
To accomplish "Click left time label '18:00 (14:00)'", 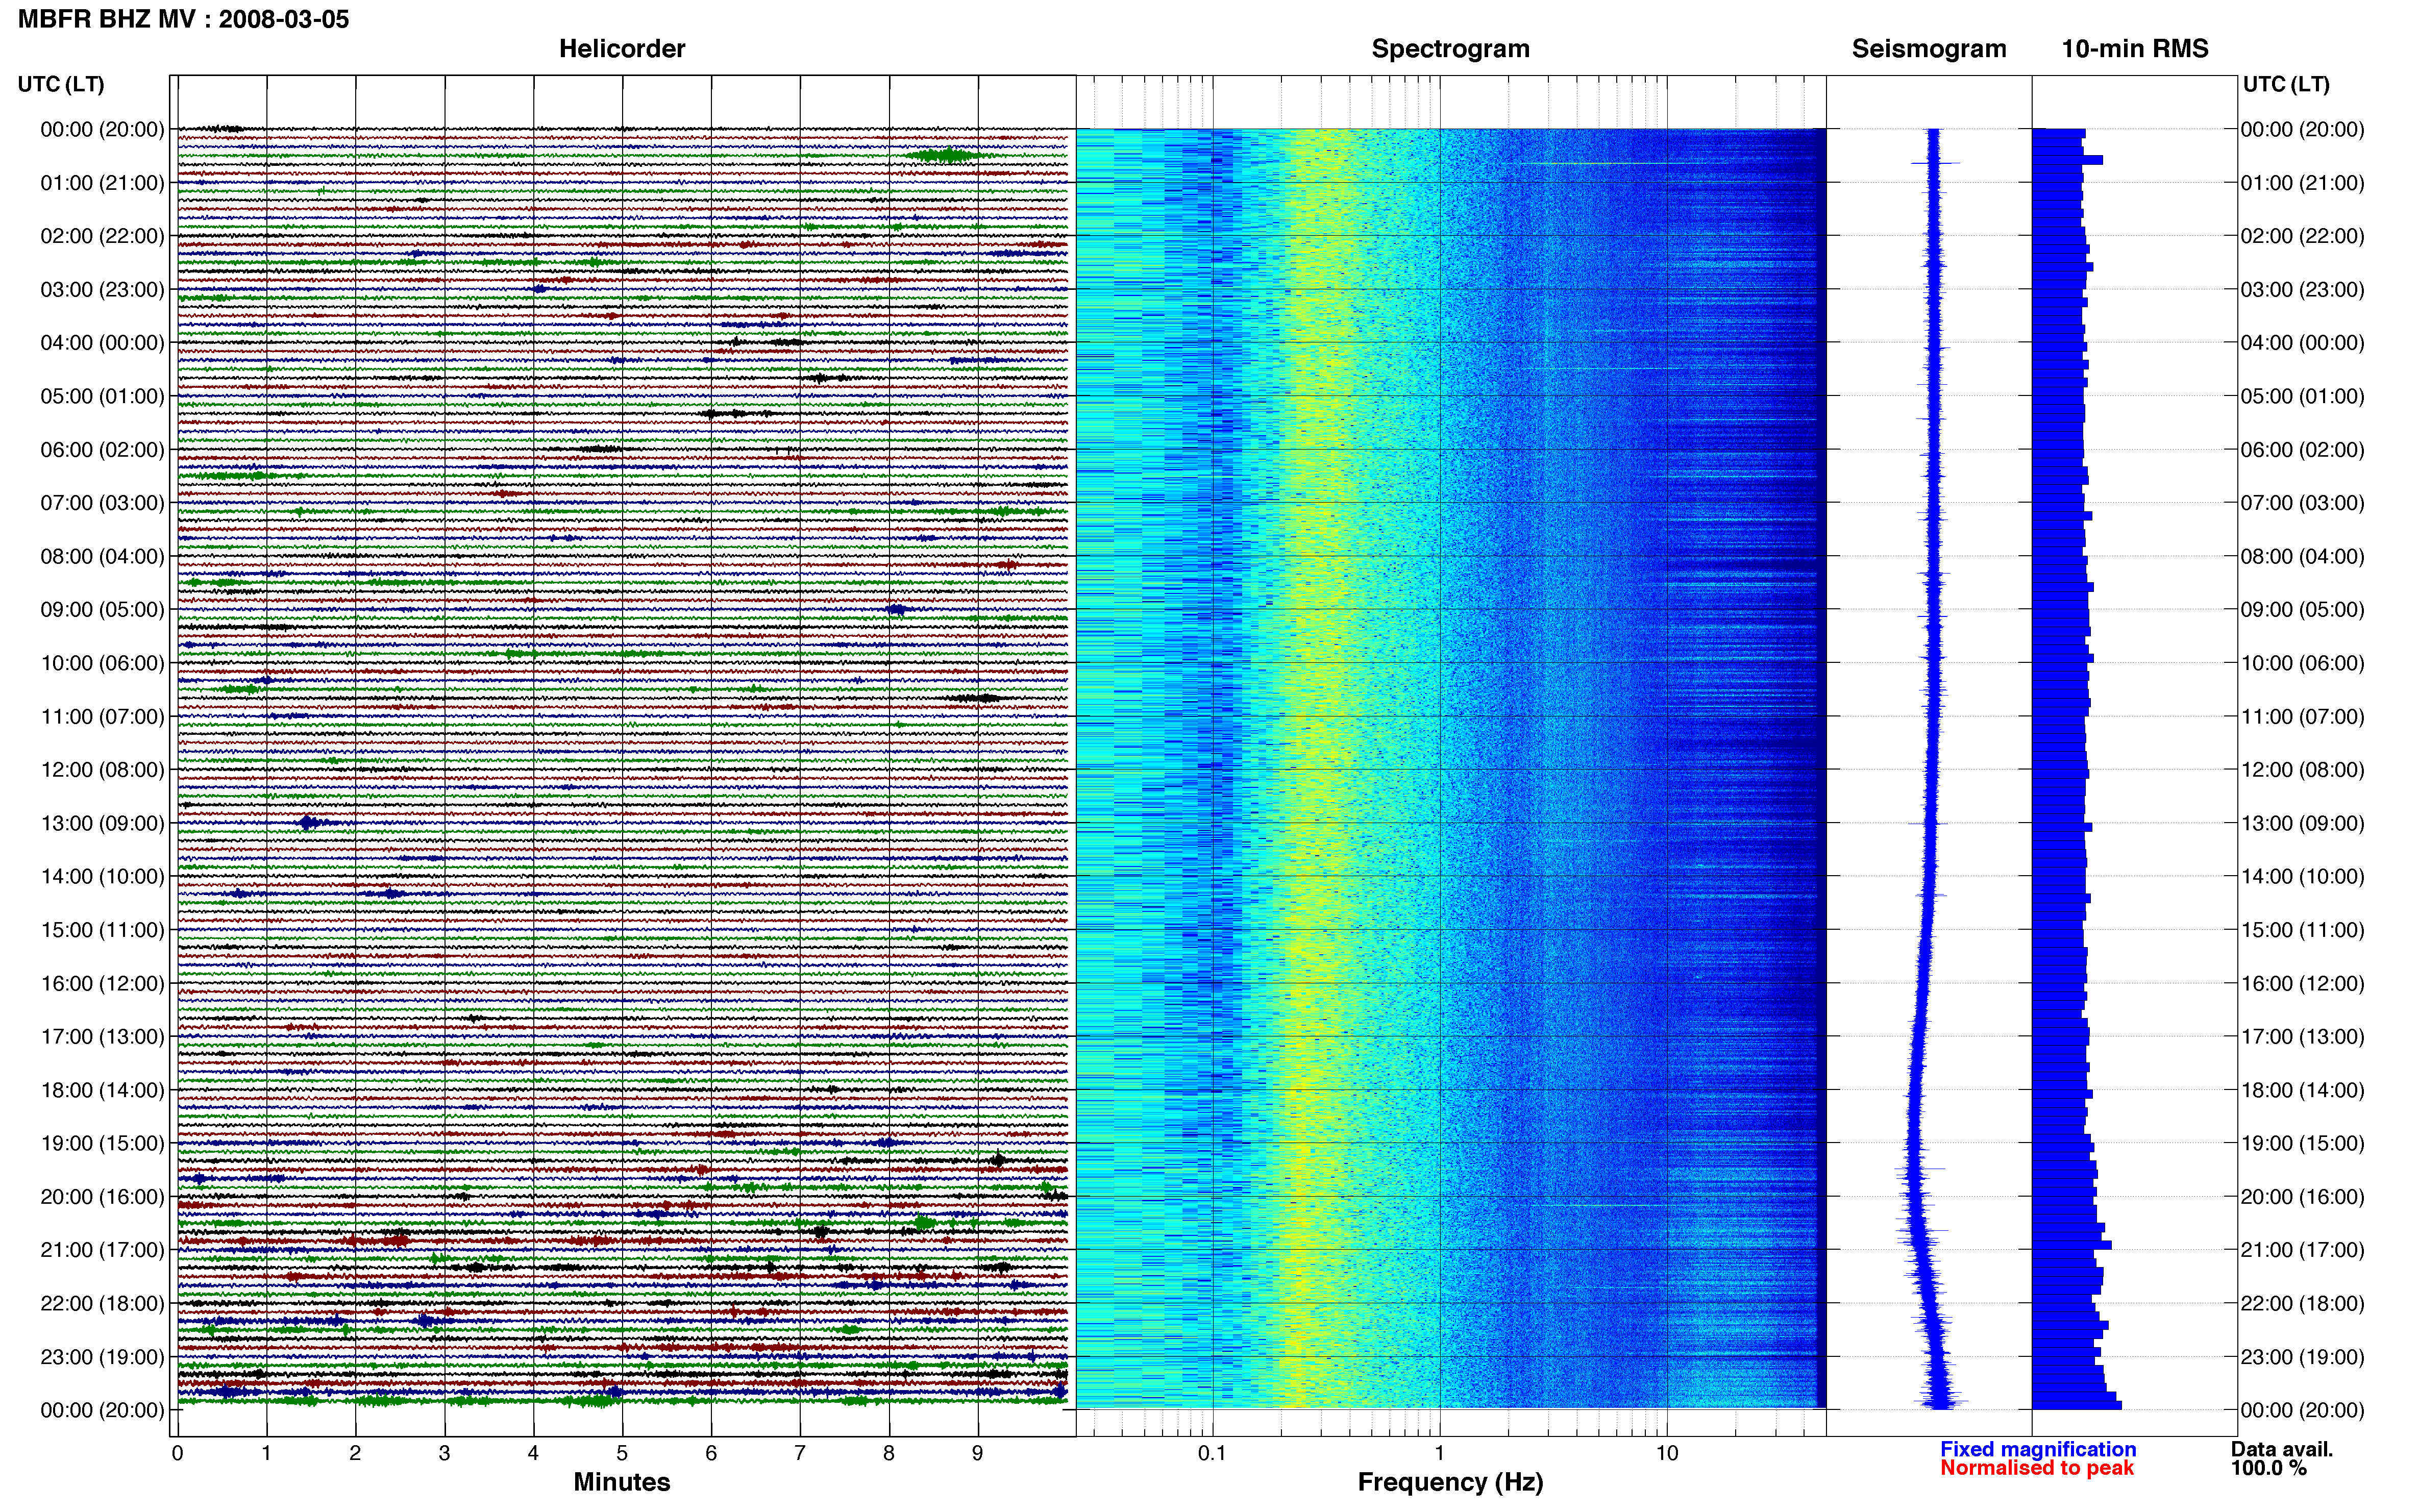I will (102, 1090).
